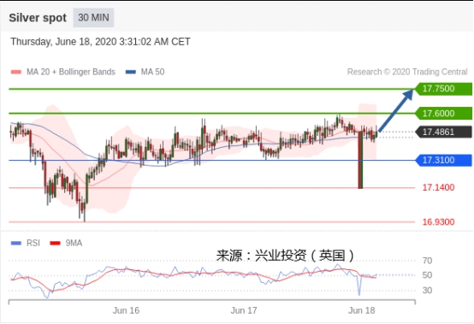The height and width of the screenshot is (324, 474).
Task: Click the 'RSI' legend label
Action: (x=33, y=243)
